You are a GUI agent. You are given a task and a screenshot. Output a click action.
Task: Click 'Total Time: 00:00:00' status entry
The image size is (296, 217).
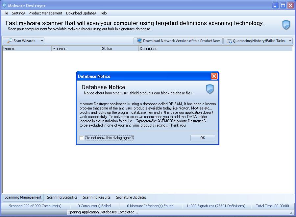click(272, 206)
